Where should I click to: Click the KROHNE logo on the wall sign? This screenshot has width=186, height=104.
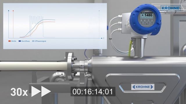coord(171,8)
